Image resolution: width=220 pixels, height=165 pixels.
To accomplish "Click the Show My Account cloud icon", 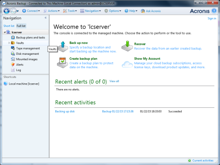I will (127, 64).
